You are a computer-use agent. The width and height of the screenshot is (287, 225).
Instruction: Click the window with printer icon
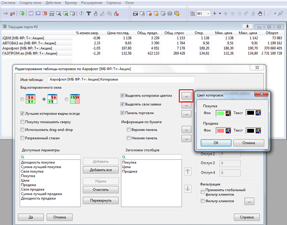[163, 14]
